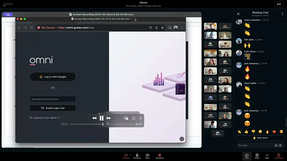The image size is (287, 161).
Task: Select the highlighted participant video thumbnail
Action: [210, 71]
